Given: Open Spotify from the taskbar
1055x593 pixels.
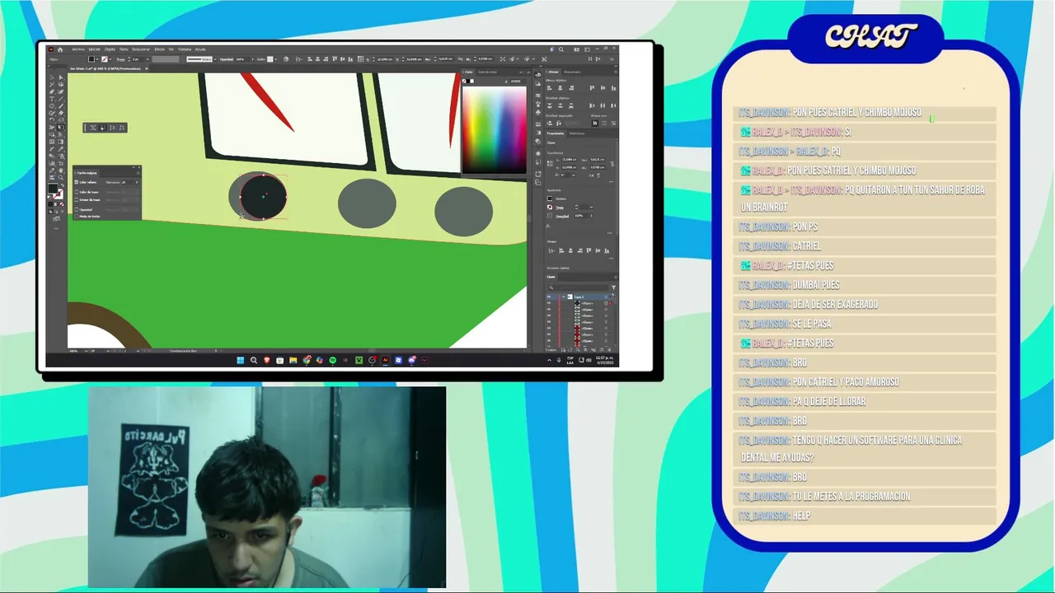Looking at the screenshot, I should [332, 360].
